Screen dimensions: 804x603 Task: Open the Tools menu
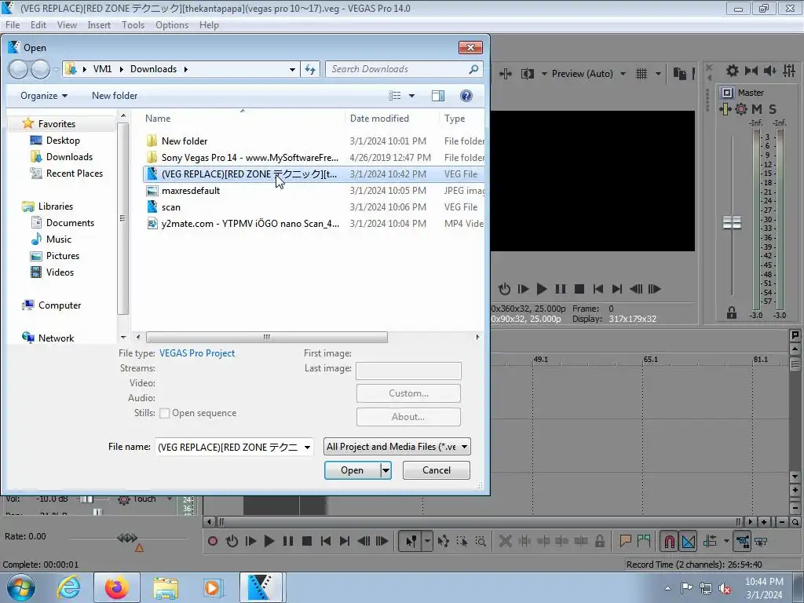tap(133, 24)
